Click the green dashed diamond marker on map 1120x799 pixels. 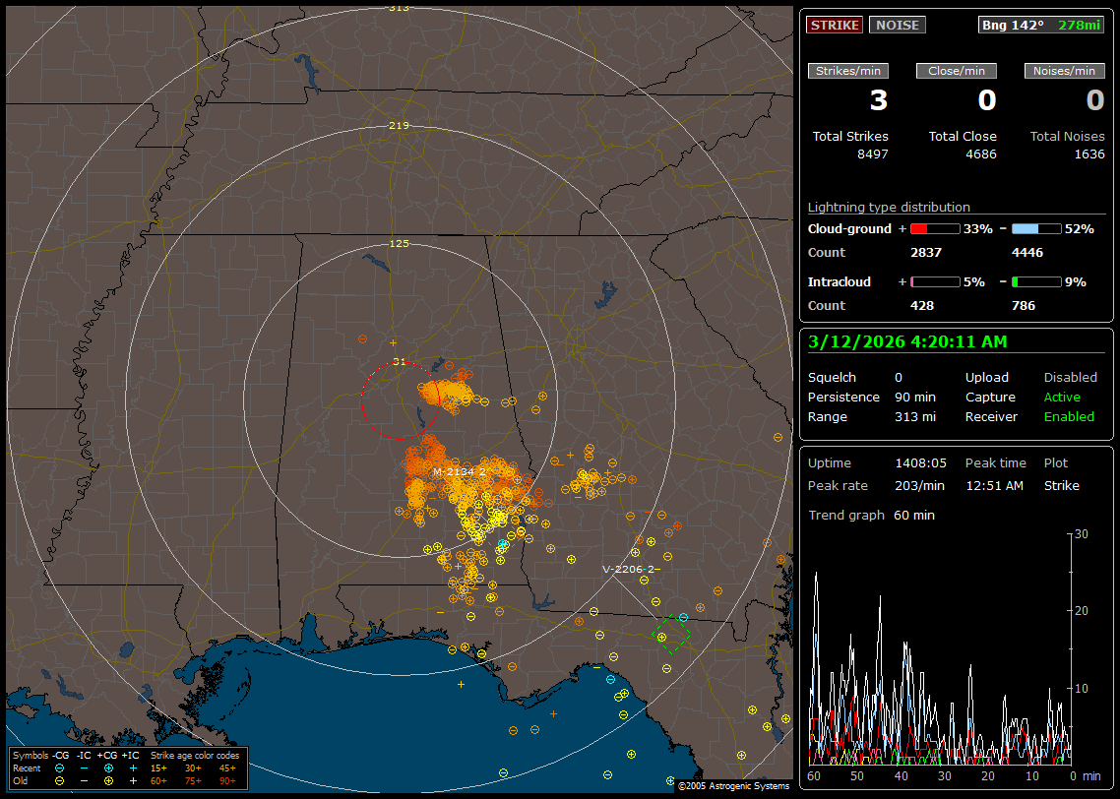(x=673, y=634)
